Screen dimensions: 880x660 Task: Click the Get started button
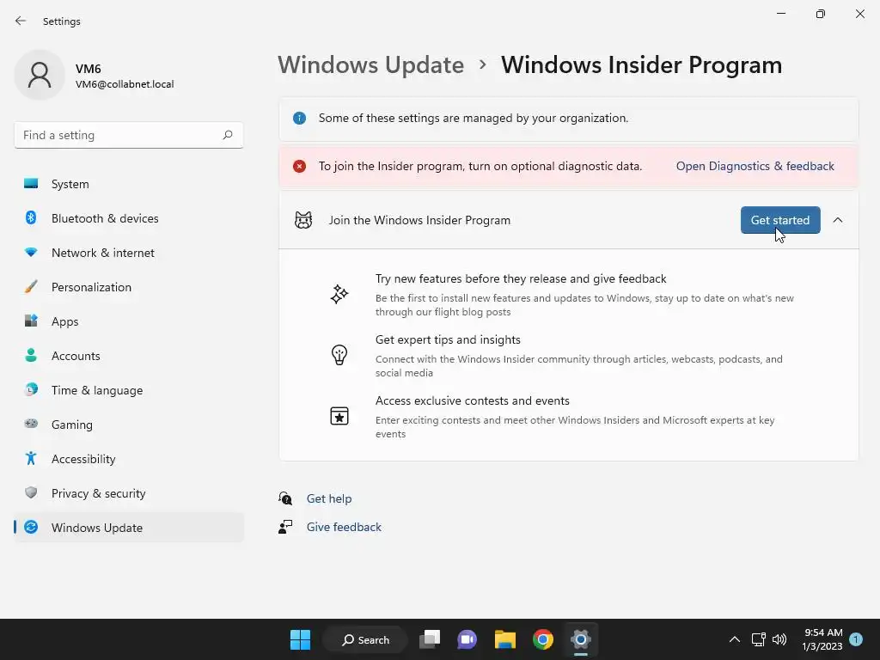click(780, 220)
